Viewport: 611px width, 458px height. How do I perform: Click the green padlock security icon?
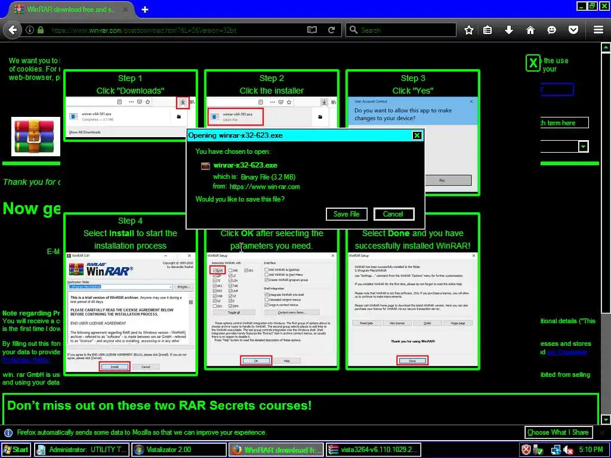pos(41,30)
